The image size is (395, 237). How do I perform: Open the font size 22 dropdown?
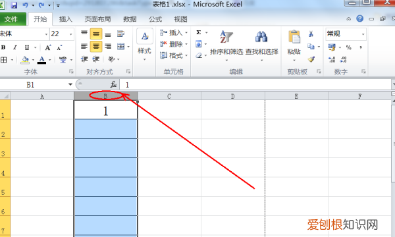71,34
